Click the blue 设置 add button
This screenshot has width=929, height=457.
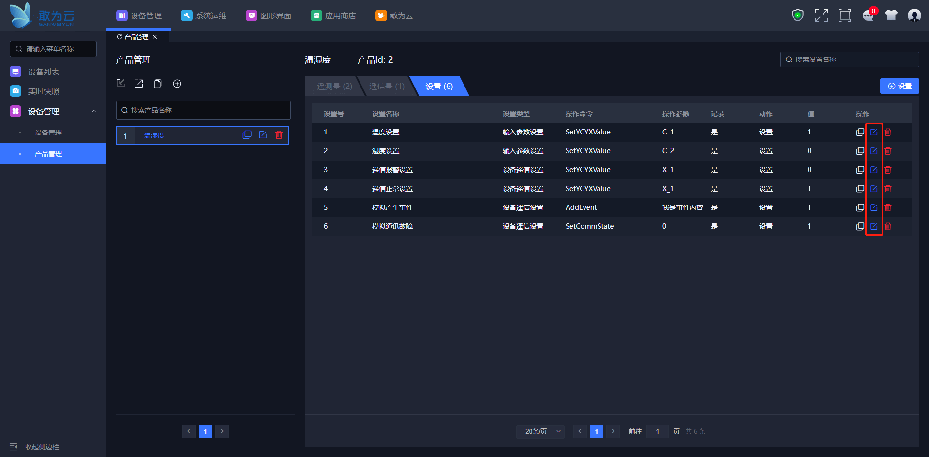click(x=899, y=86)
